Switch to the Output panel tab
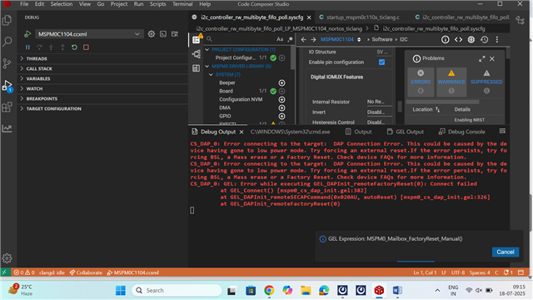 point(359,132)
